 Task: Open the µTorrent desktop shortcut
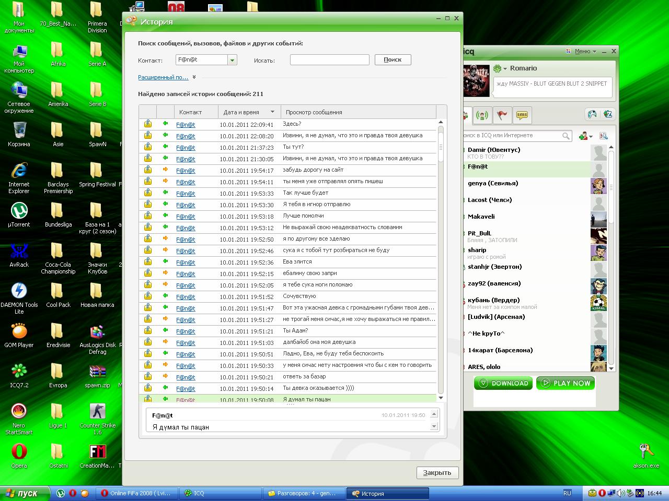point(19,211)
